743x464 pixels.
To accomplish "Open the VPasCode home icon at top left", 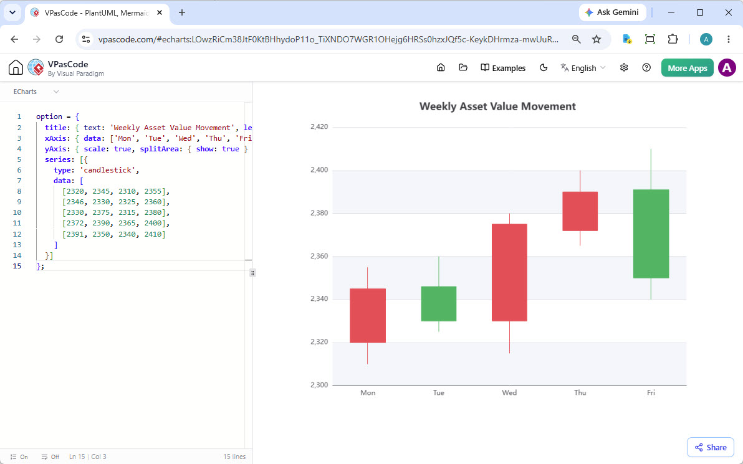I will 16,68.
